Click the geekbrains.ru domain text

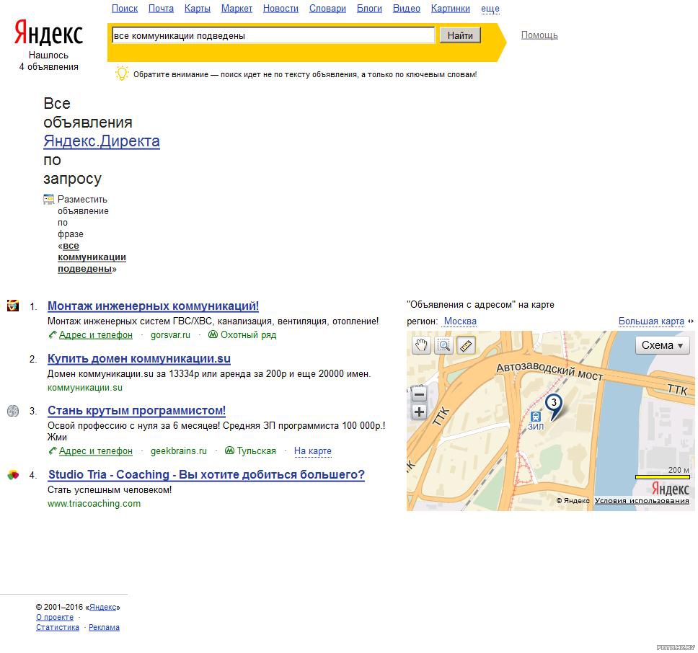(179, 451)
